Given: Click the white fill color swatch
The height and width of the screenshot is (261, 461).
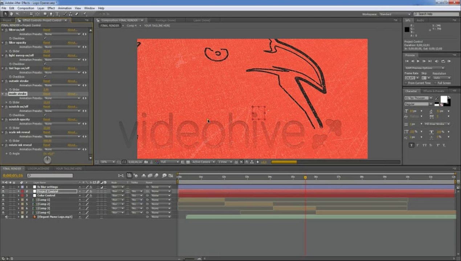Looking at the screenshot, I should pos(444,99).
